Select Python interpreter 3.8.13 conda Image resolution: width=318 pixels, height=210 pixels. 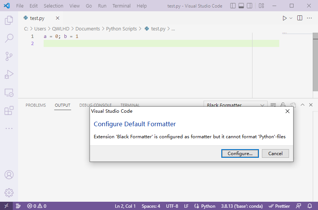pyautogui.click(x=242, y=206)
